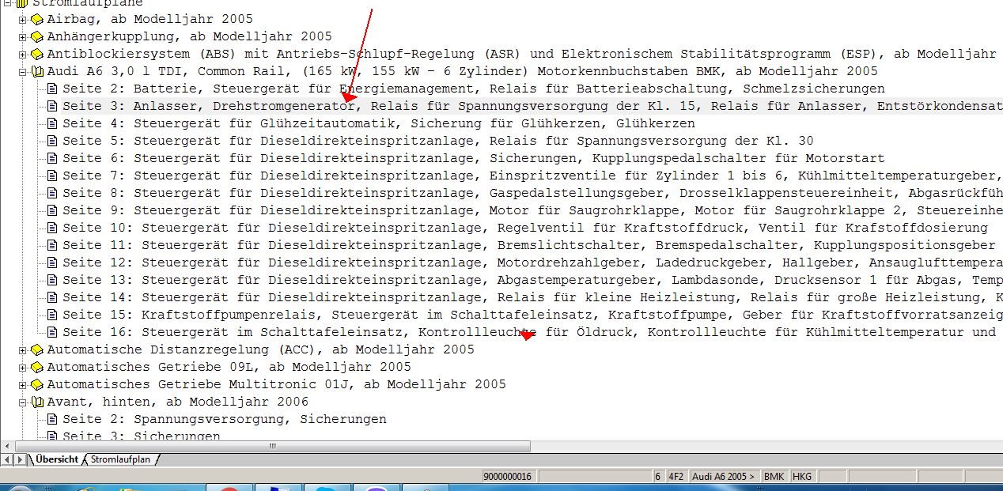The width and height of the screenshot is (1003, 491).
Task: Click status bar entry HKG
Action: point(801,477)
